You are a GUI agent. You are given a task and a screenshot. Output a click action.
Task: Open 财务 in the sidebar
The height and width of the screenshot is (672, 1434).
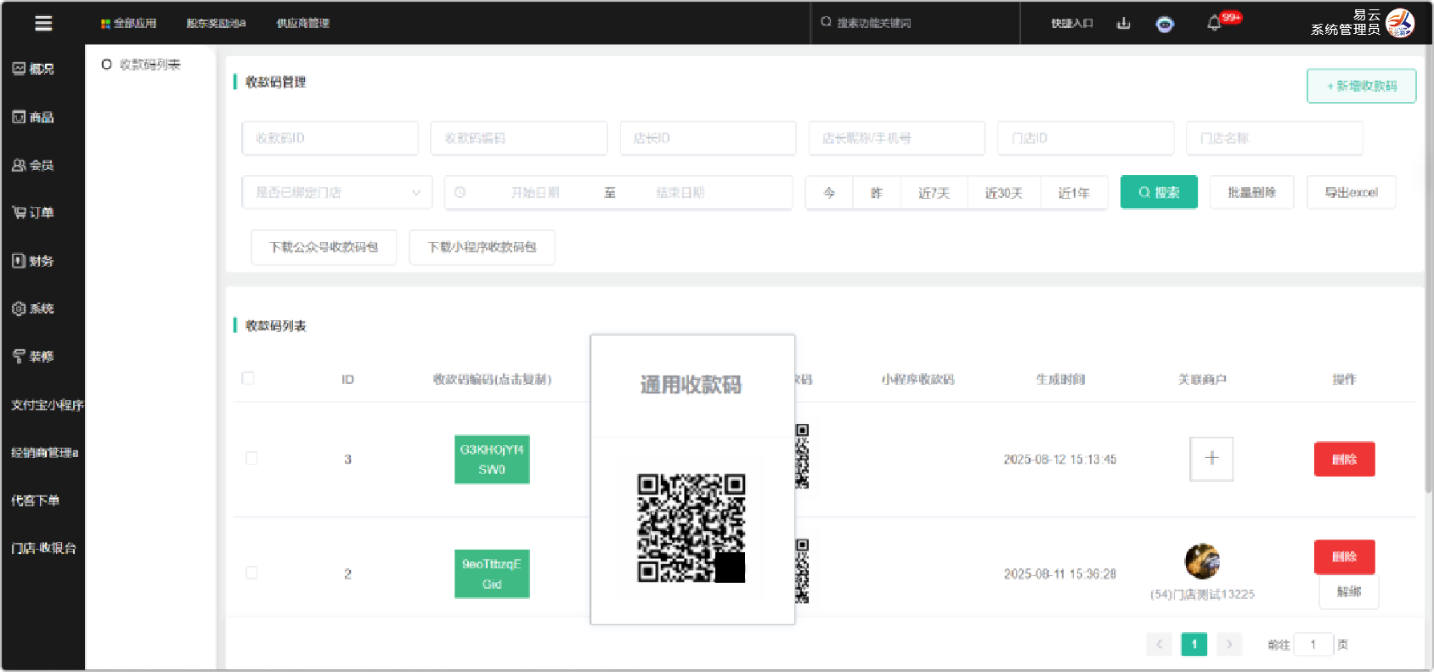(34, 261)
